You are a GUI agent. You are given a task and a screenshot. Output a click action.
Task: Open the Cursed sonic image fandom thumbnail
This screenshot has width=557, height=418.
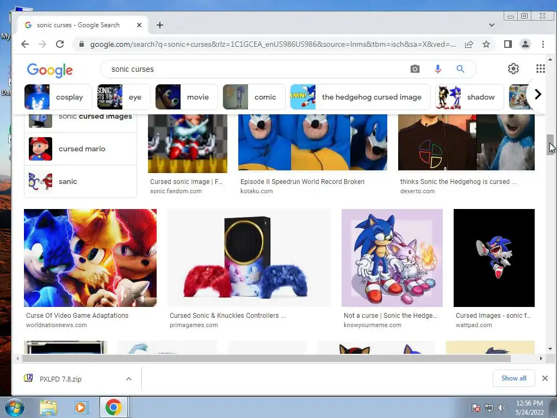click(x=188, y=143)
